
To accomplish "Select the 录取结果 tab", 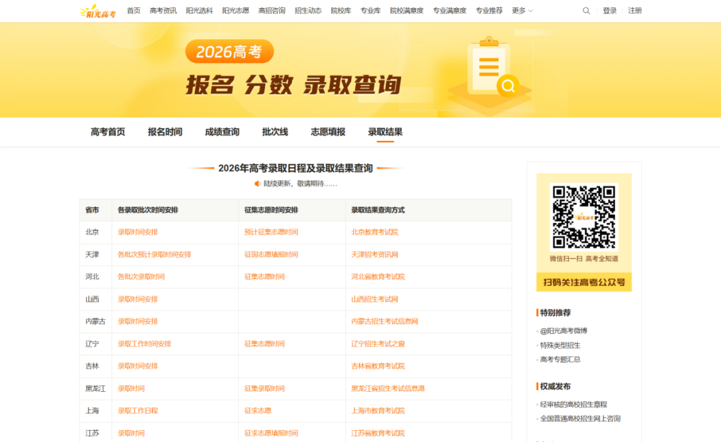I will [x=385, y=132].
